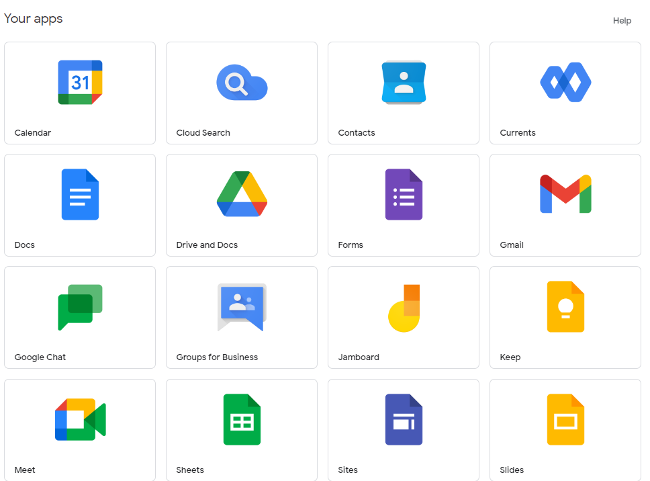Open the blue Docs document icon
The width and height of the screenshot is (650, 481).
tap(80, 194)
